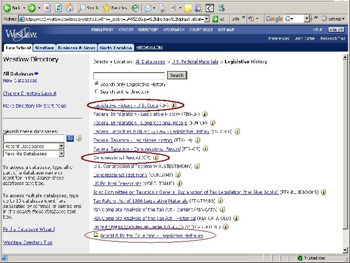Open Arnold & Porter Collection folder link
The width and height of the screenshot is (350, 263).
(152, 236)
